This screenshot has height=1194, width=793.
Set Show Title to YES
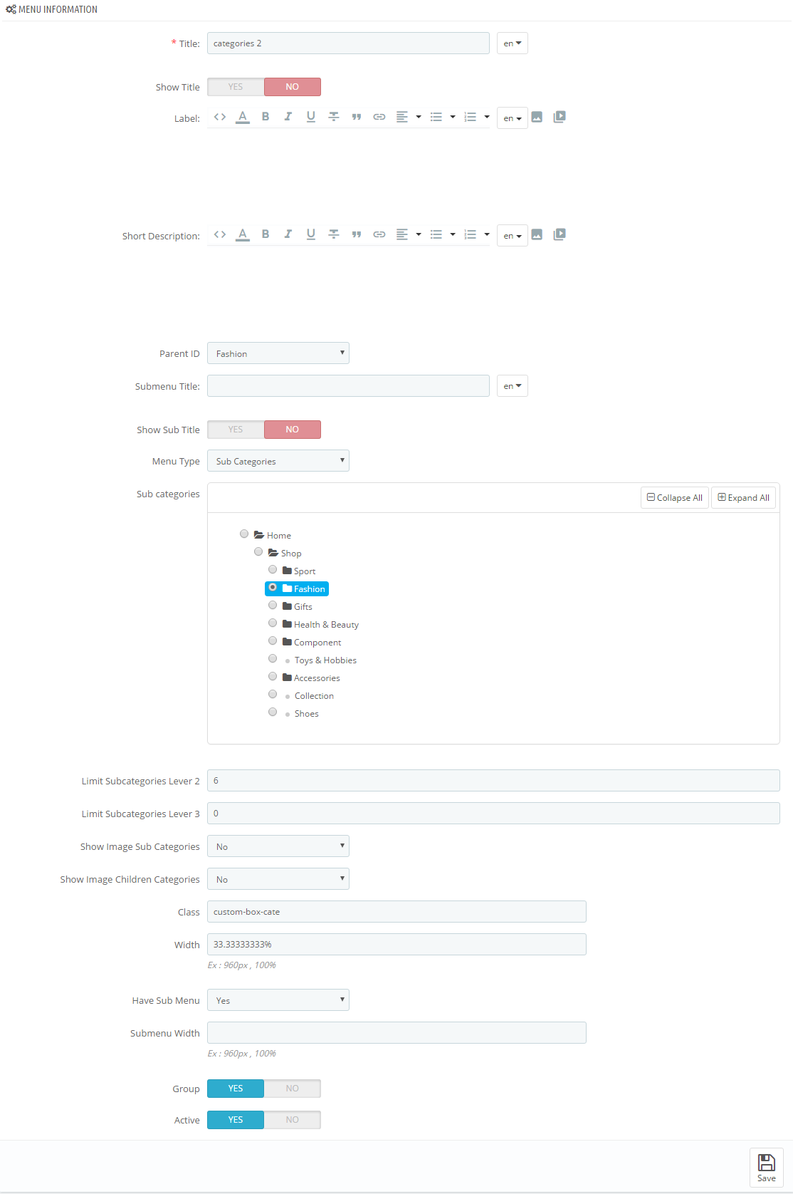pos(236,87)
